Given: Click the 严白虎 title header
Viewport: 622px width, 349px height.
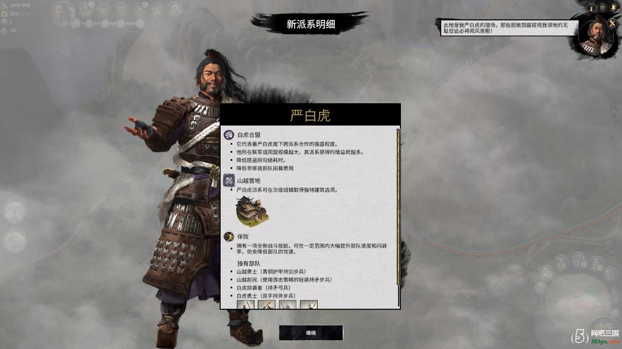Looking at the screenshot, I should (310, 115).
